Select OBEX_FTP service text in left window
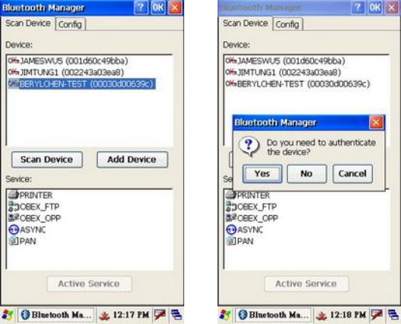Viewport: 401px width, 324px height. point(39,207)
